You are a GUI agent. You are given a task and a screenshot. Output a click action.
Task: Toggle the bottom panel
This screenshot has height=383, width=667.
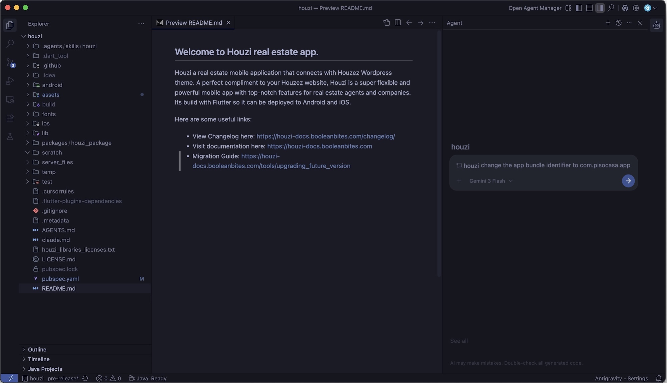point(589,8)
